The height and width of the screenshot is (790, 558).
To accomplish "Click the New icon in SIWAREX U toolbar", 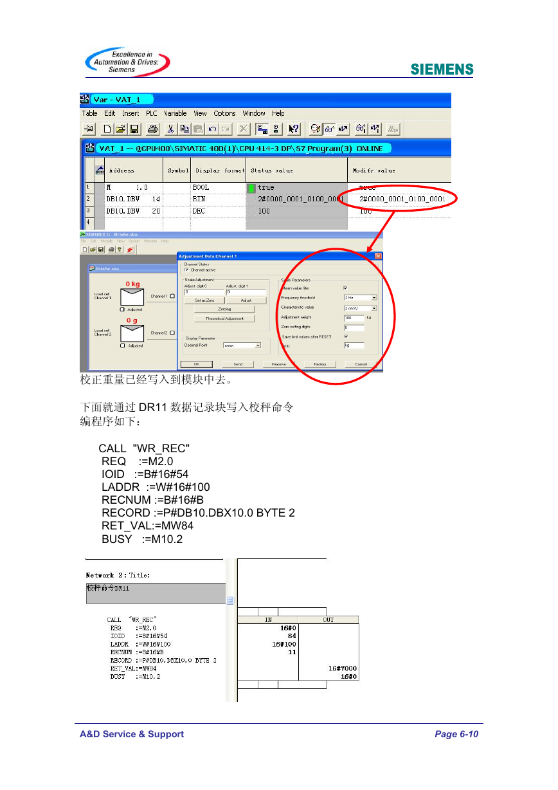I will pyautogui.click(x=85, y=249).
